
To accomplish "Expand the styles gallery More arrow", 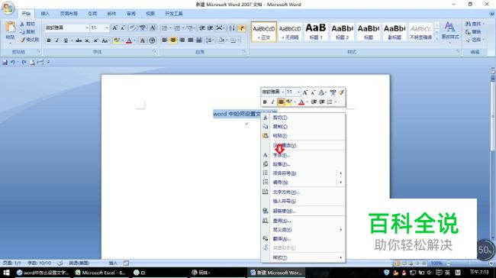I will [436, 39].
